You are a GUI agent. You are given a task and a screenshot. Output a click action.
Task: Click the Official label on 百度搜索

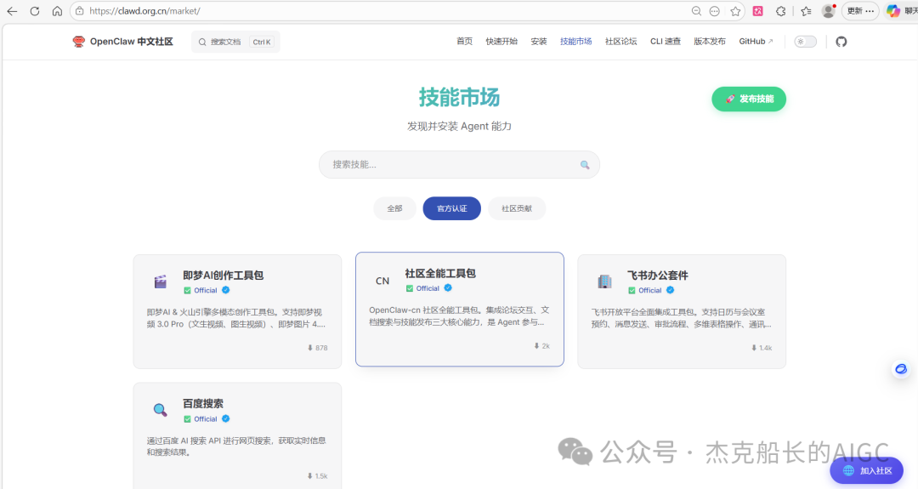click(206, 419)
